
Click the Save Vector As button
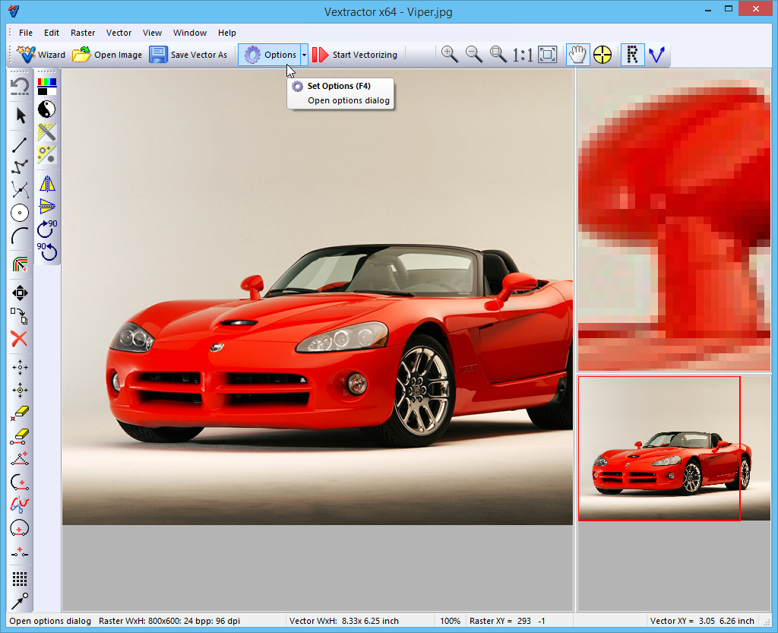coord(188,55)
